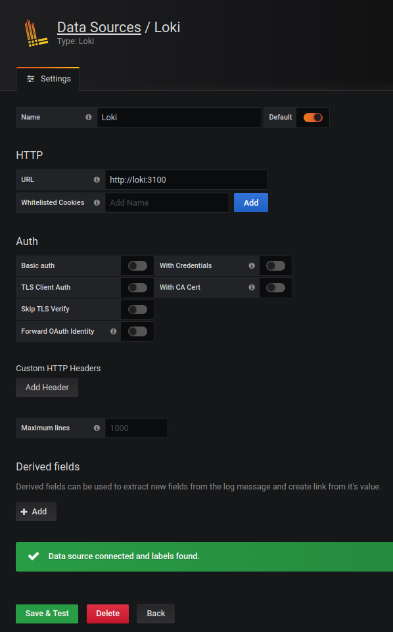
Task: Click the Whitelisted Cookies info icon
Action: (x=97, y=203)
